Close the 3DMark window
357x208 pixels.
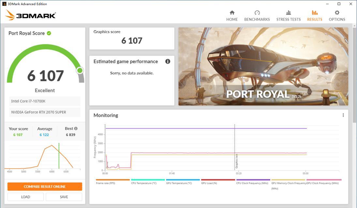pos(351,4)
